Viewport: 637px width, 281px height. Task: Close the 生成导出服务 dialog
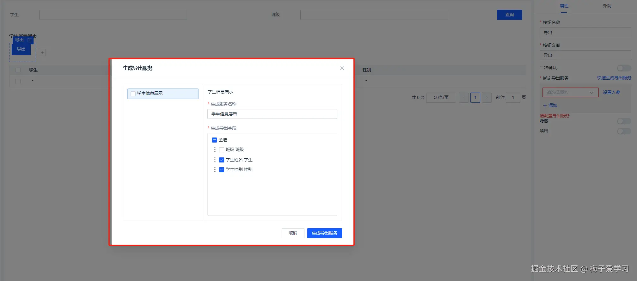click(x=342, y=68)
